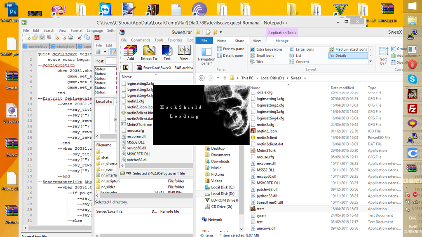
Task: Click Extract To in WinRAR toolbar
Action: coord(148,53)
